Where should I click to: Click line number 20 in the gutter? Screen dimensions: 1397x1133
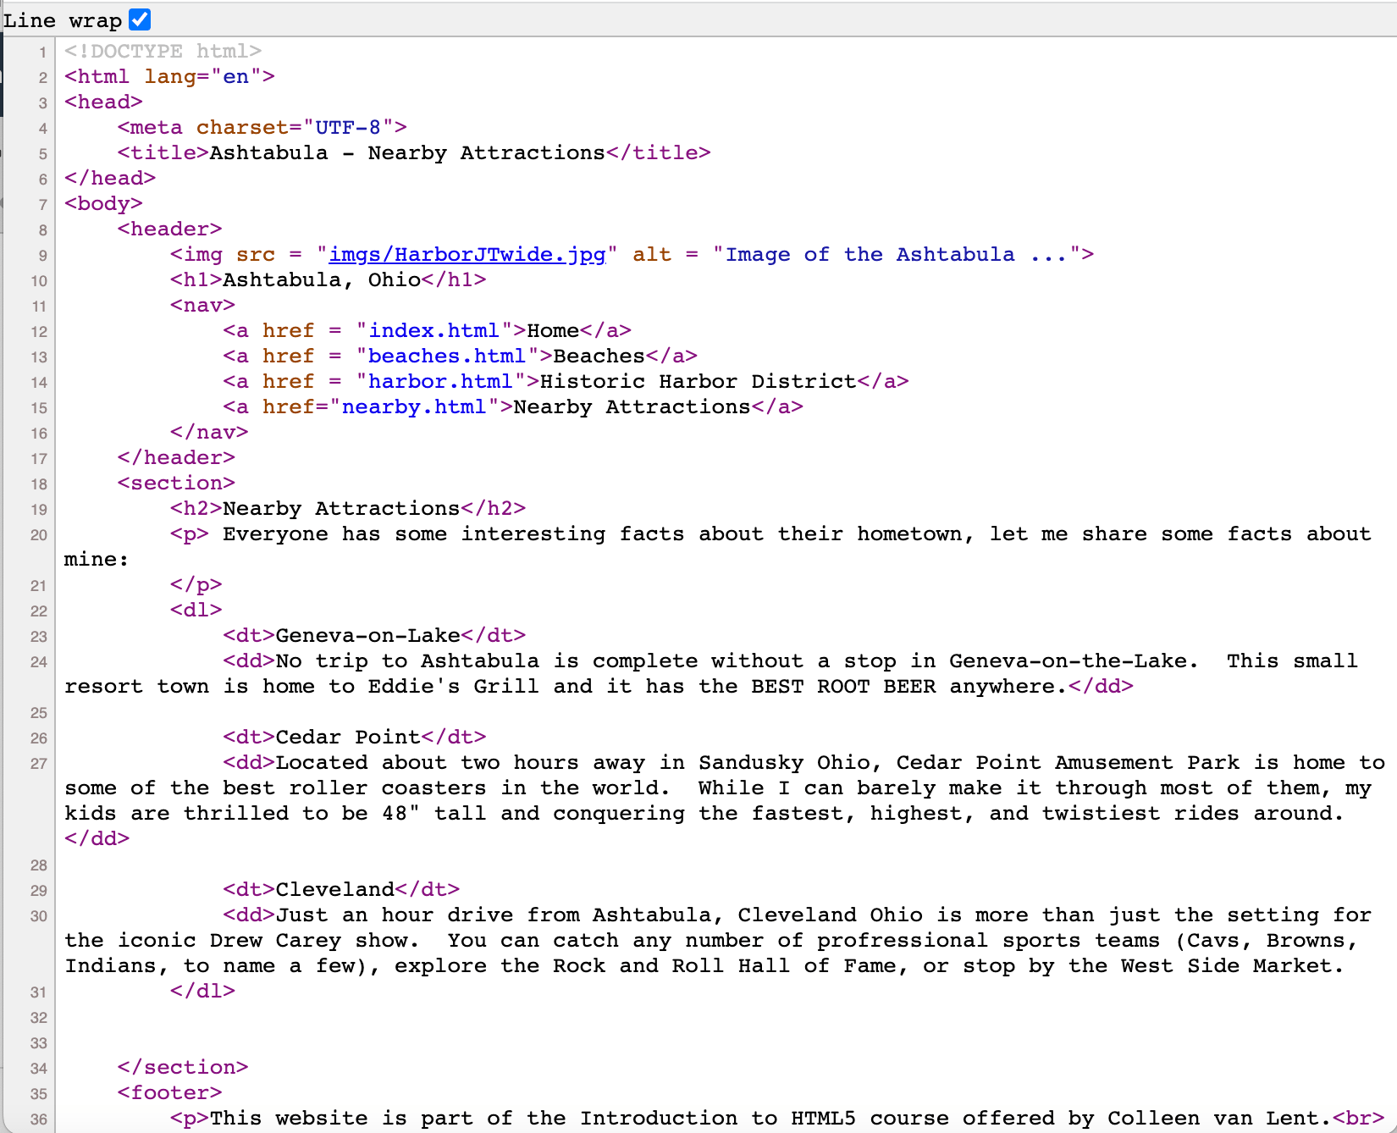click(x=39, y=534)
